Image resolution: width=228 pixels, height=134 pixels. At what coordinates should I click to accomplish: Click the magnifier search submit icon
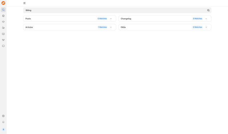[x=208, y=10]
